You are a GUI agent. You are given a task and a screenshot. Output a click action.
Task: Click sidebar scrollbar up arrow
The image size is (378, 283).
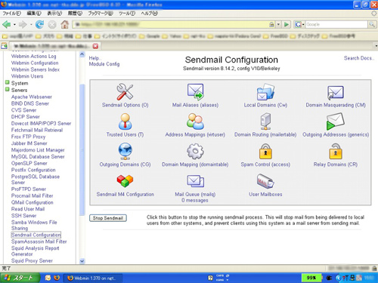[82, 54]
